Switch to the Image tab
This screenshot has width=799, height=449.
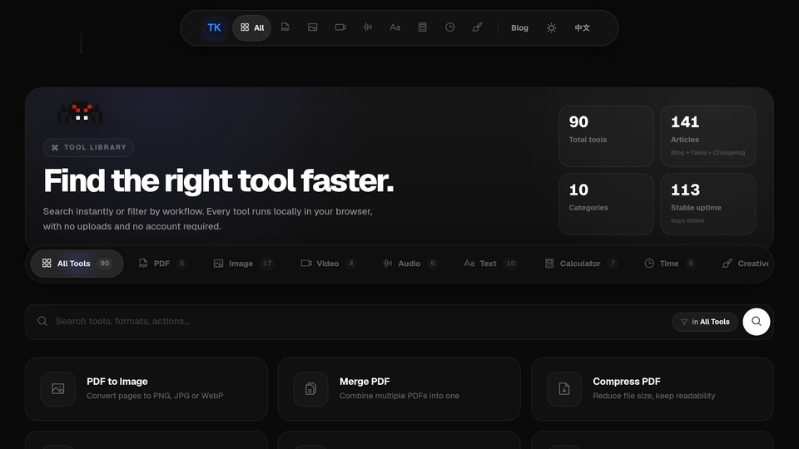244,264
